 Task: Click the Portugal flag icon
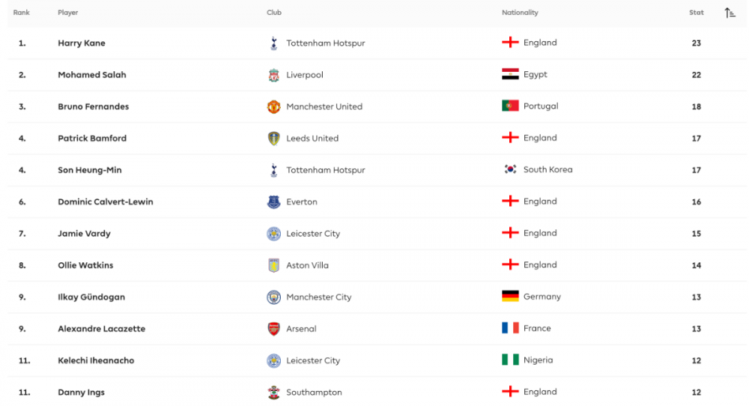[x=510, y=106]
